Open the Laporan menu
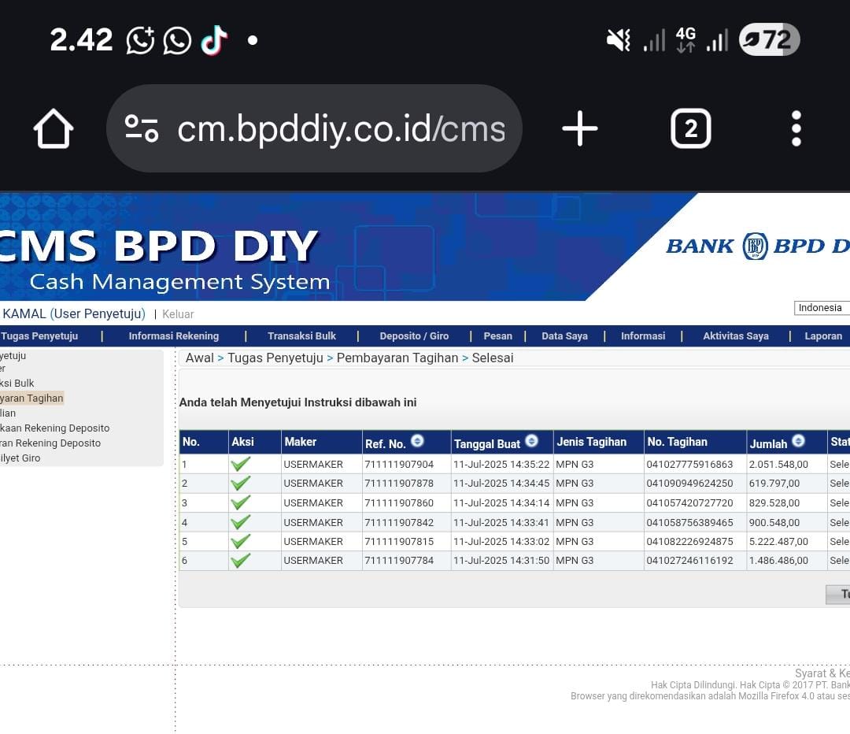Screen dimensions: 850x734 point(823,336)
